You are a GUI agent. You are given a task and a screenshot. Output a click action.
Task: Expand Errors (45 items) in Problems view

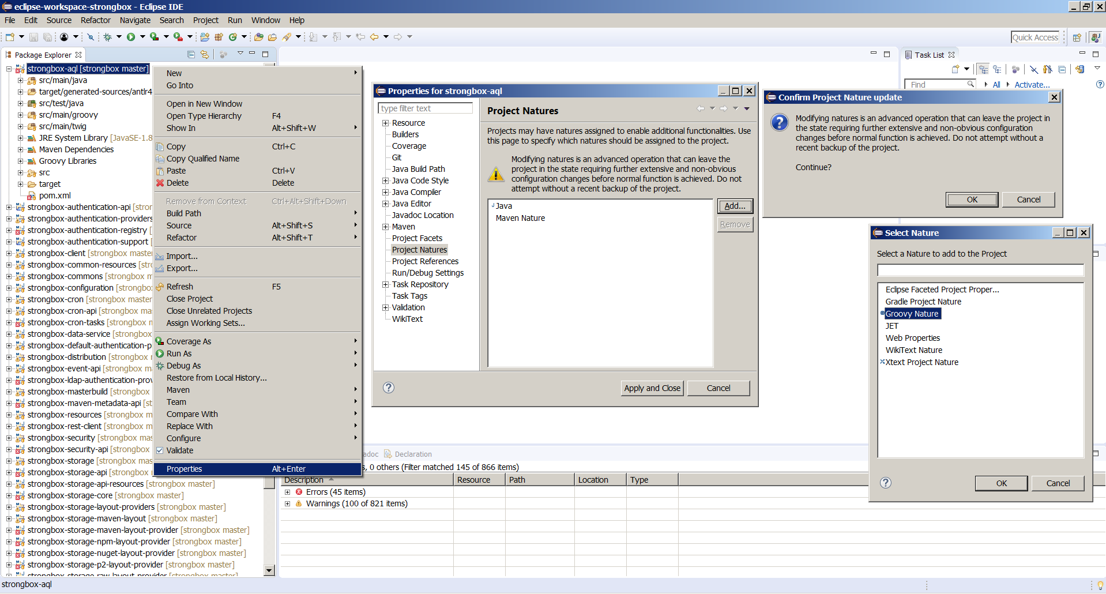click(x=287, y=492)
